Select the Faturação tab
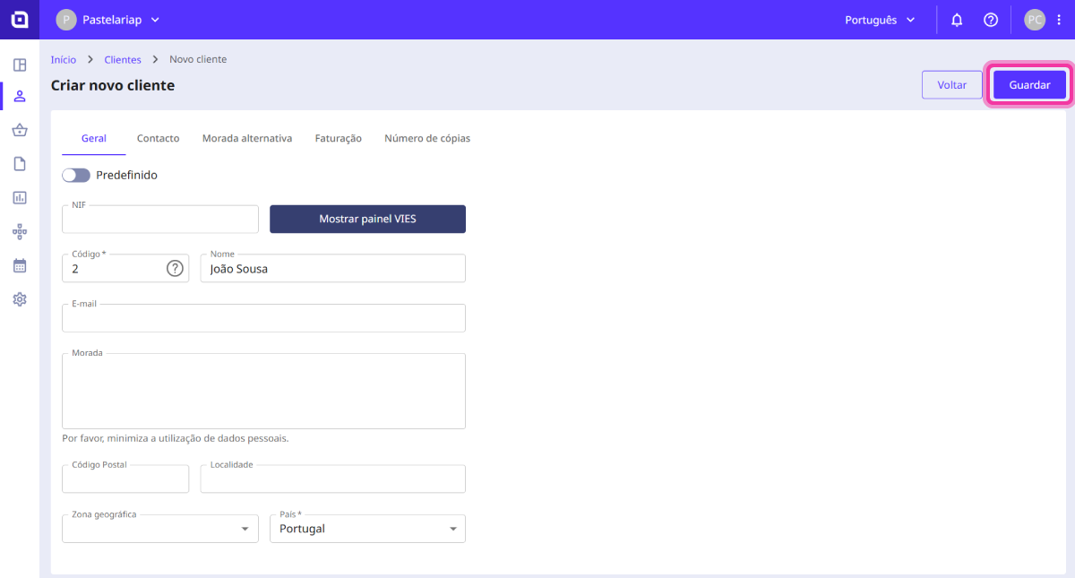This screenshot has height=578, width=1075. tap(338, 138)
